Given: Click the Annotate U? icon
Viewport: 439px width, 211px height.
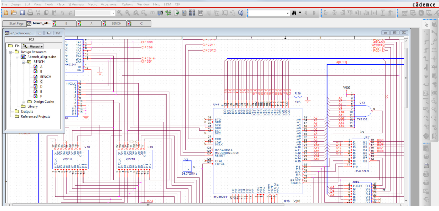Looking at the screenshot, I should pyautogui.click(x=160, y=13).
